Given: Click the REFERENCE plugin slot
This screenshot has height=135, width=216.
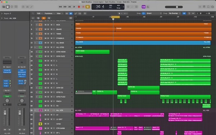Looking at the screenshot, I should pyautogui.click(x=22, y=72).
